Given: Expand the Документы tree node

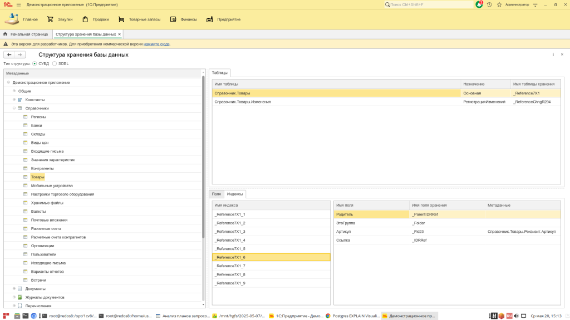Looking at the screenshot, I should [x=14, y=288].
